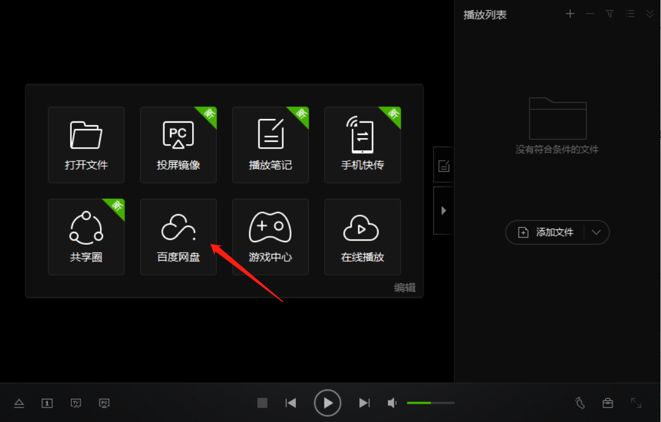This screenshot has width=661, height=422.
Task: Click the 添加文件 button
Action: (545, 232)
